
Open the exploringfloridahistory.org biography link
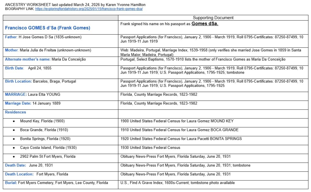coord(89,9)
